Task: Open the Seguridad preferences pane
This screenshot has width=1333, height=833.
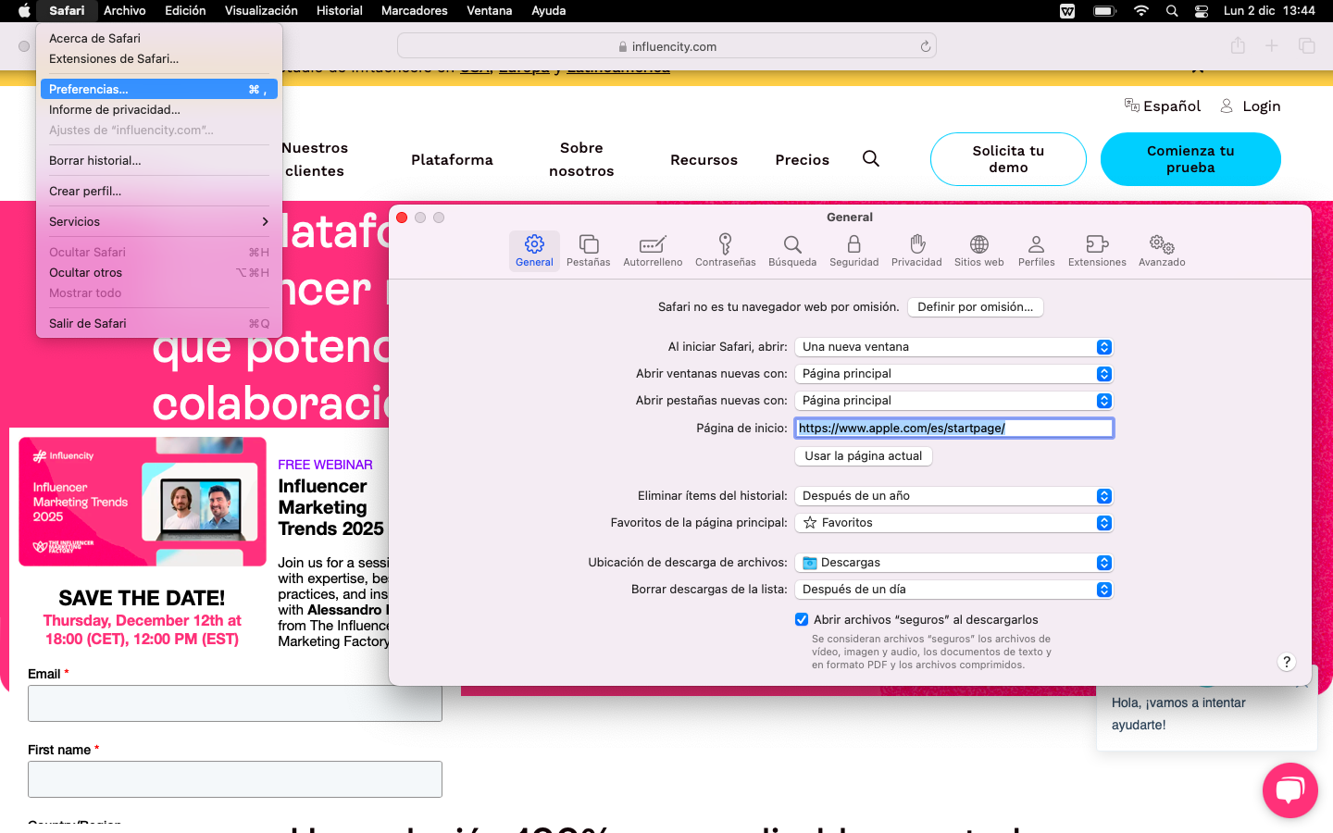Action: point(853,251)
